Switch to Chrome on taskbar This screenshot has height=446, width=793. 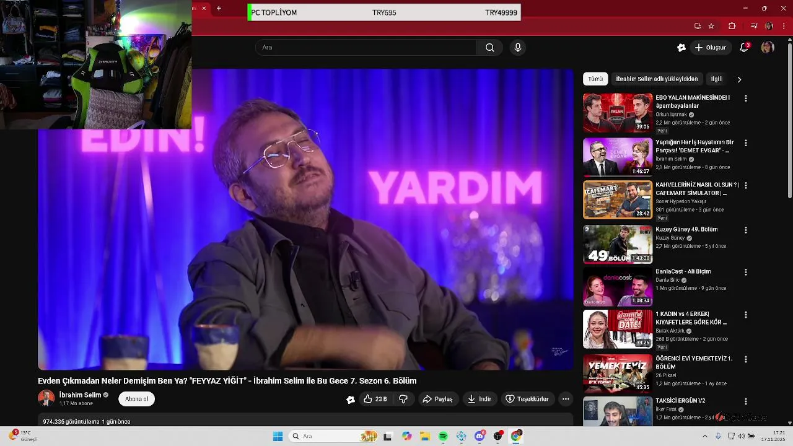515,437
